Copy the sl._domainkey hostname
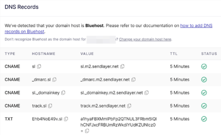Image resolution: width=221 pixels, height=135 pixels. click(63, 93)
